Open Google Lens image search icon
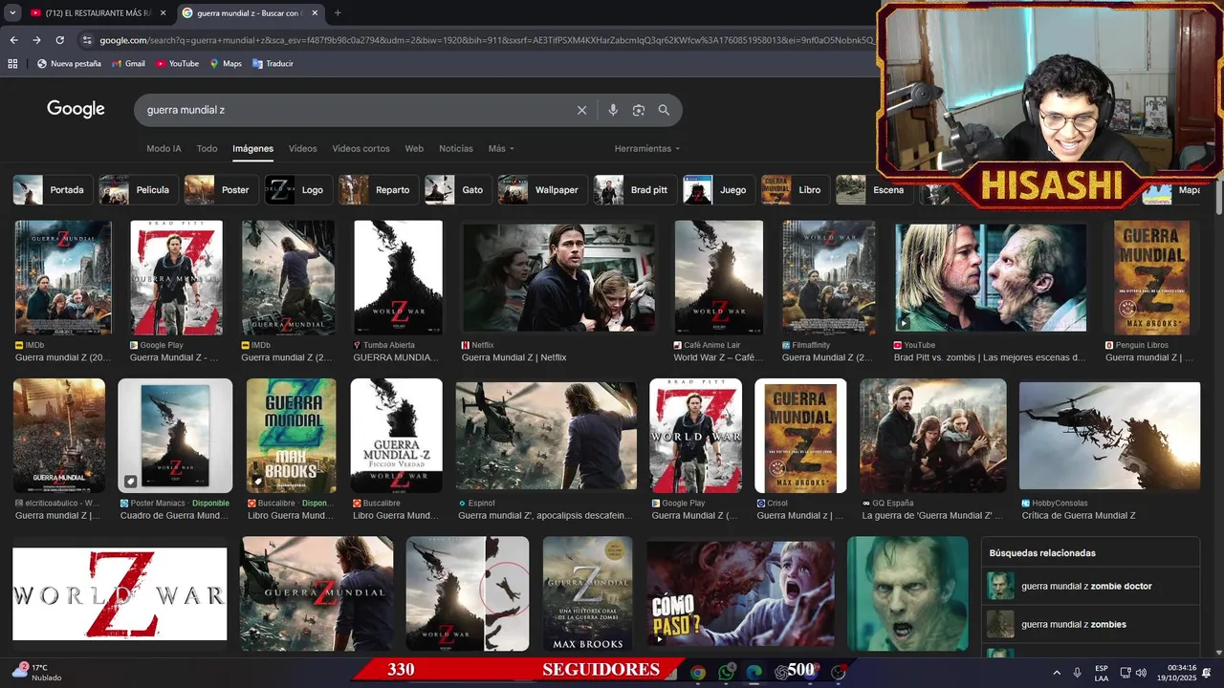 pos(639,110)
